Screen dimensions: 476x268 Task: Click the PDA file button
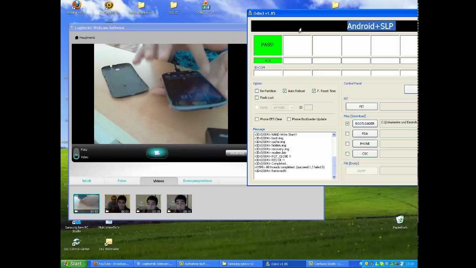365,134
